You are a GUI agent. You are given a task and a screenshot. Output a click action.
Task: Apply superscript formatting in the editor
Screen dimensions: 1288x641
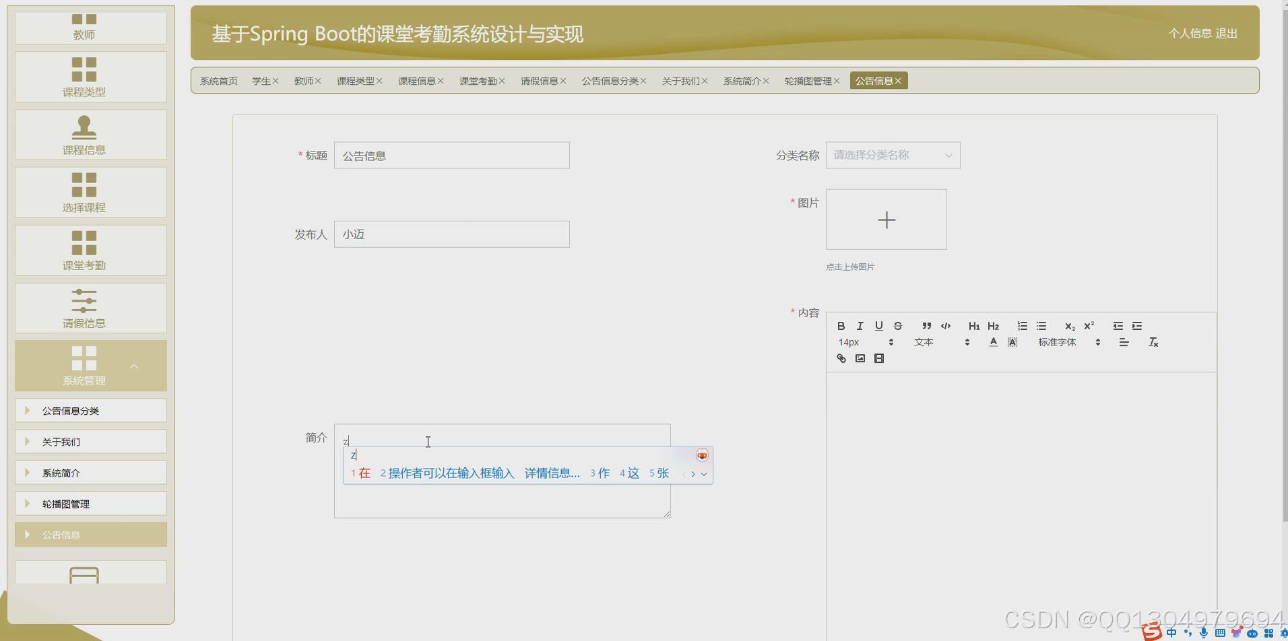click(x=1089, y=326)
